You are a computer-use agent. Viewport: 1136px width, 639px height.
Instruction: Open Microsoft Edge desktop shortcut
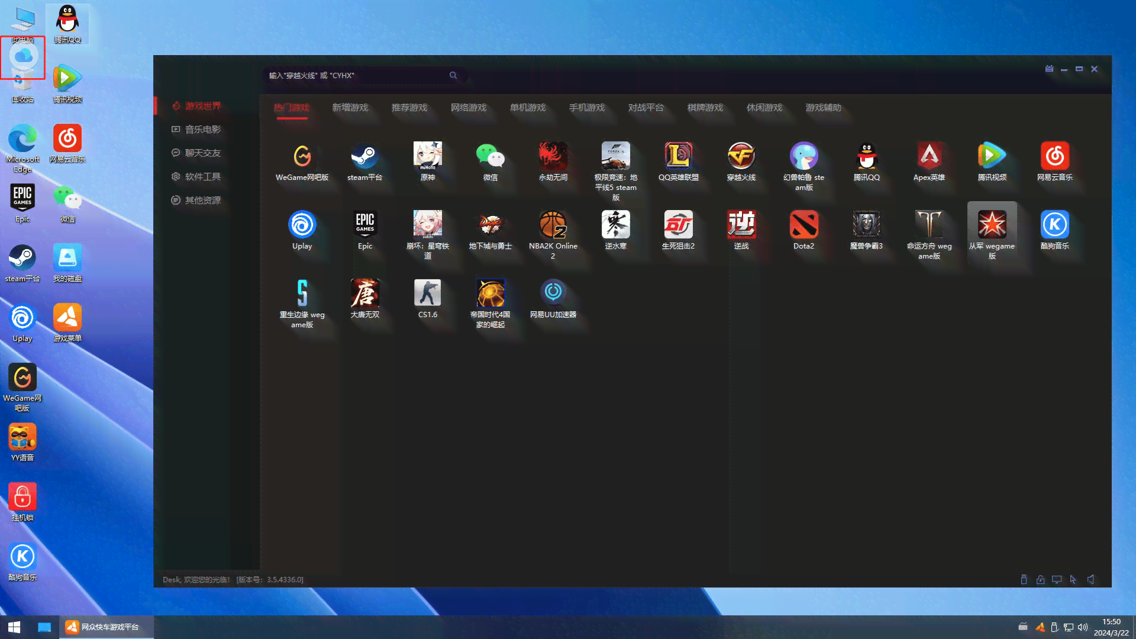point(22,149)
